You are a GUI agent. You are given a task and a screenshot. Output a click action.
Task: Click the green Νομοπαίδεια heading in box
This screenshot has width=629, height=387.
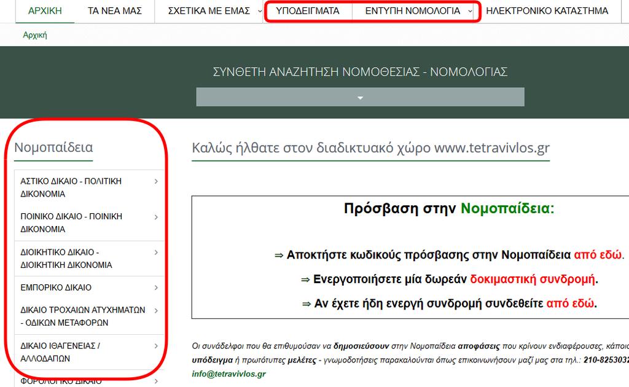point(507,208)
